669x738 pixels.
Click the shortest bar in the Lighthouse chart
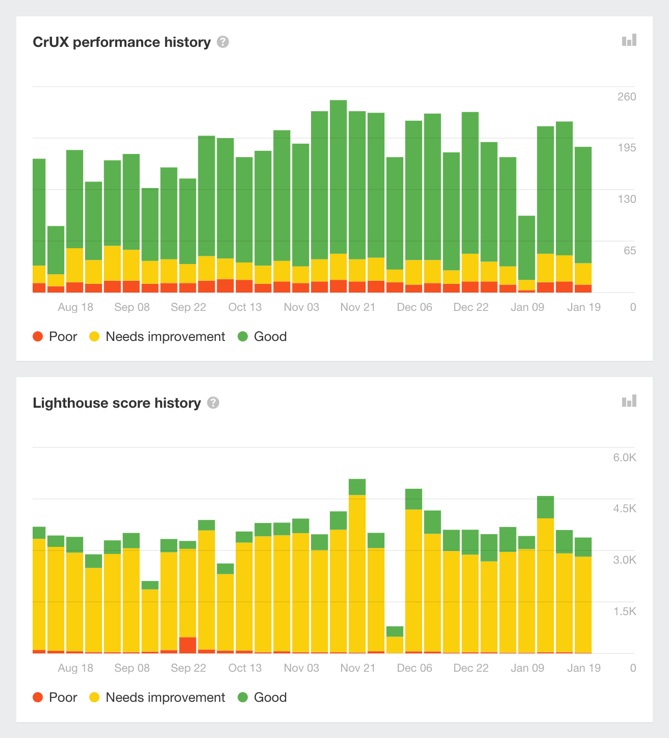395,640
